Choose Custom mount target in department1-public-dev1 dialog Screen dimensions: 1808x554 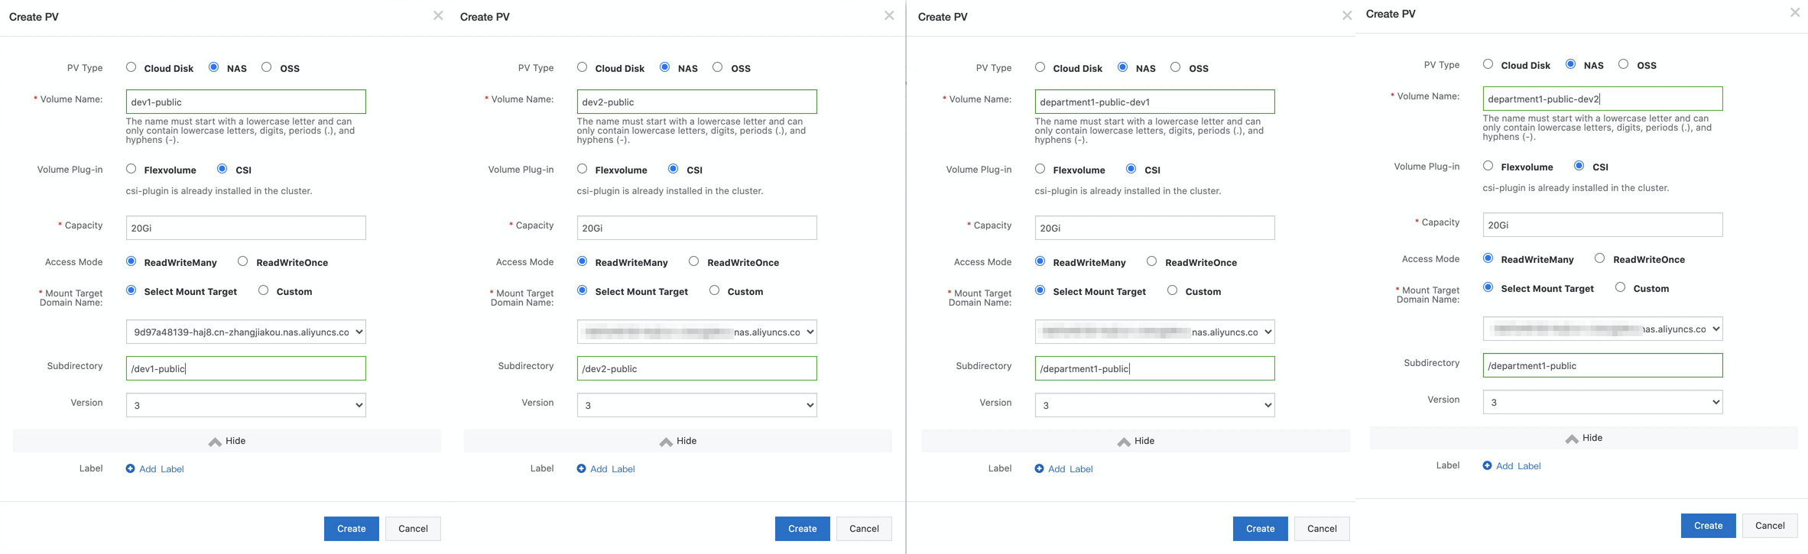click(1173, 290)
